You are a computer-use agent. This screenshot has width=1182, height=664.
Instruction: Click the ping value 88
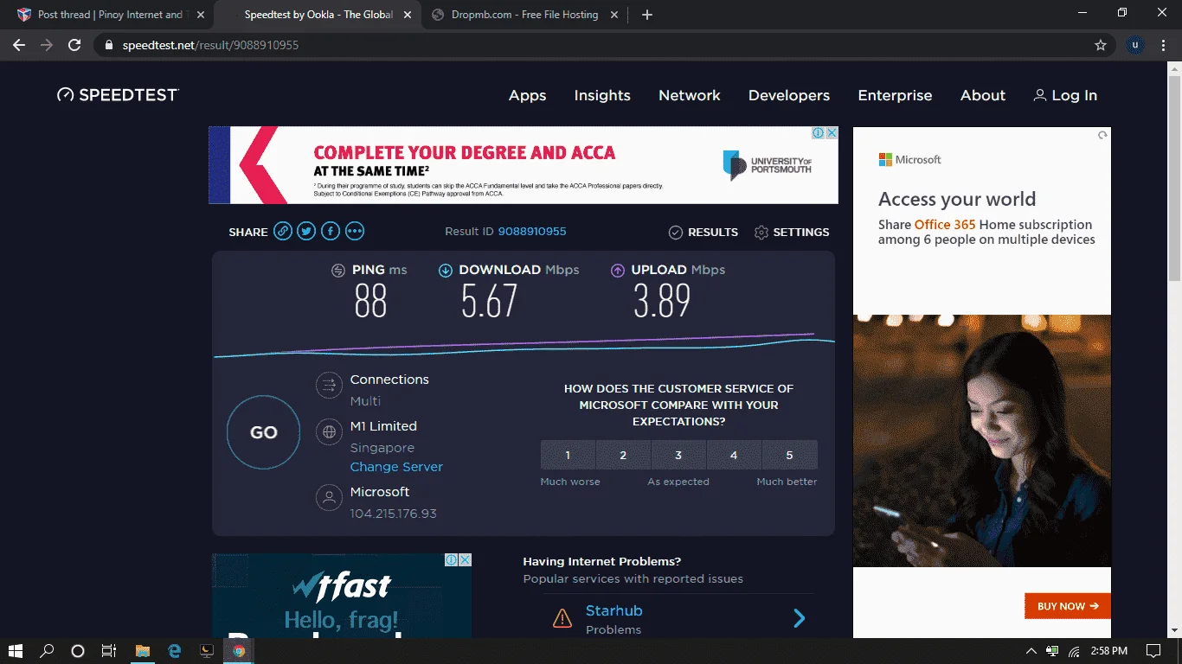[370, 301]
